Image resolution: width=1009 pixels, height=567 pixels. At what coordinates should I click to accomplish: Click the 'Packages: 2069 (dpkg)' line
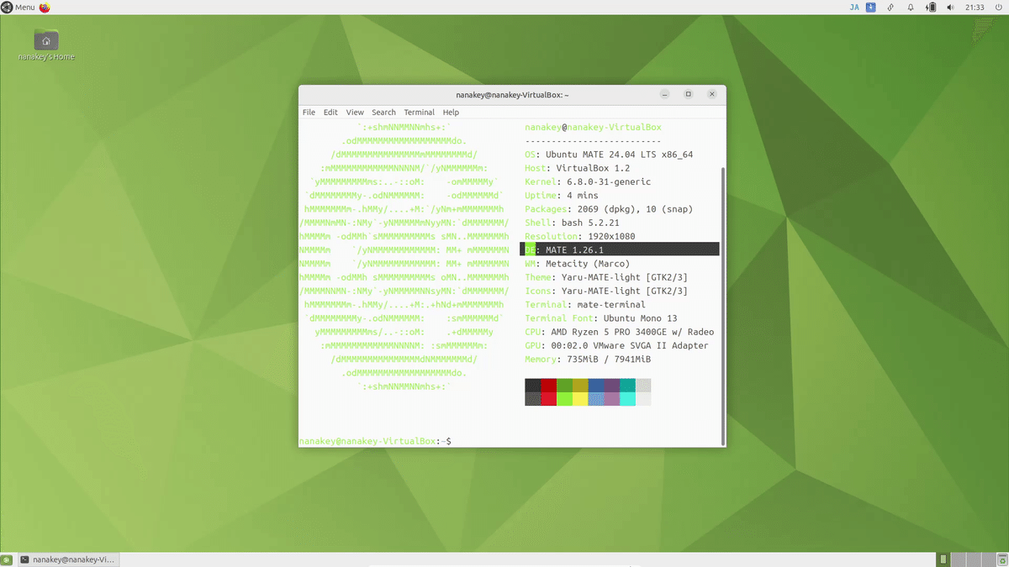point(609,209)
